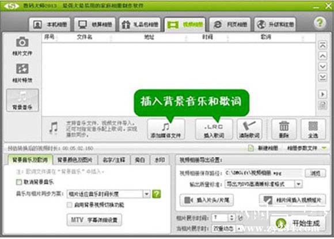The image size is (334, 239).
Task: Open the help question mark icon at top right
Action: point(320,22)
